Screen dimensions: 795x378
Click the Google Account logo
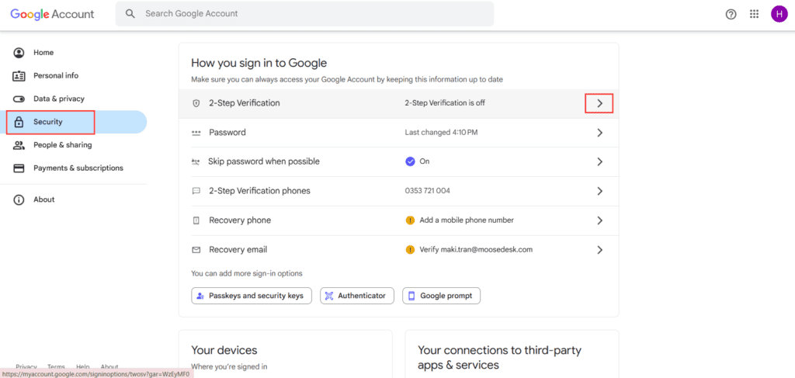[52, 14]
